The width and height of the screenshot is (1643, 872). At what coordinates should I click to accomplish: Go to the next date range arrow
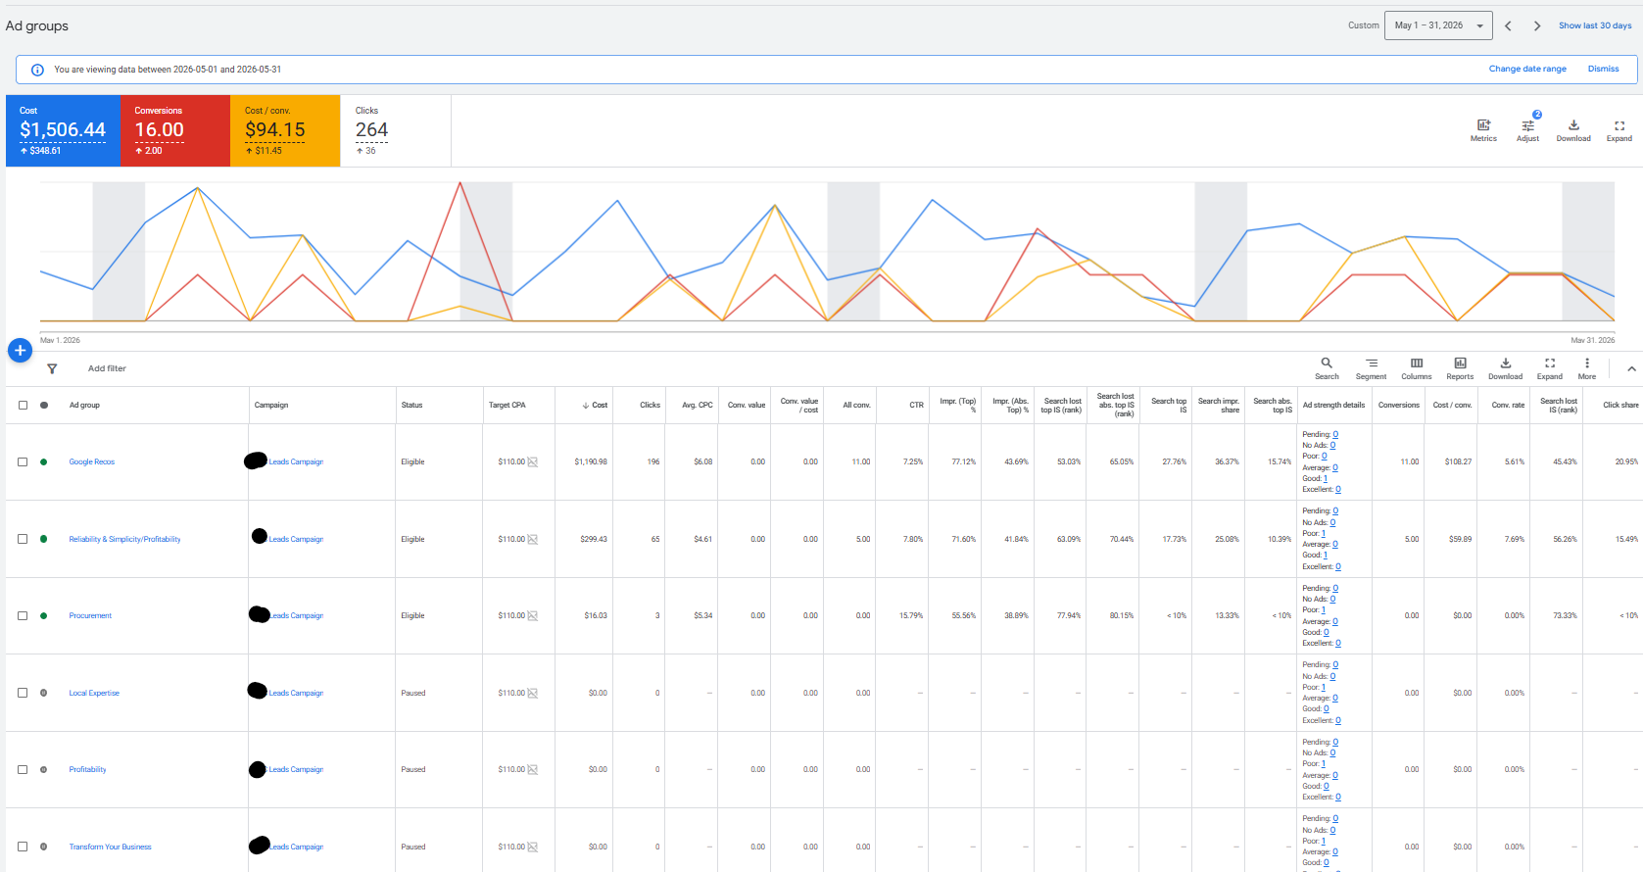(x=1537, y=26)
